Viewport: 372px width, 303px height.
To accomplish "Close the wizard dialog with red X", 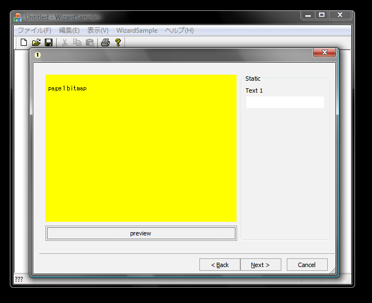I will (x=324, y=52).
